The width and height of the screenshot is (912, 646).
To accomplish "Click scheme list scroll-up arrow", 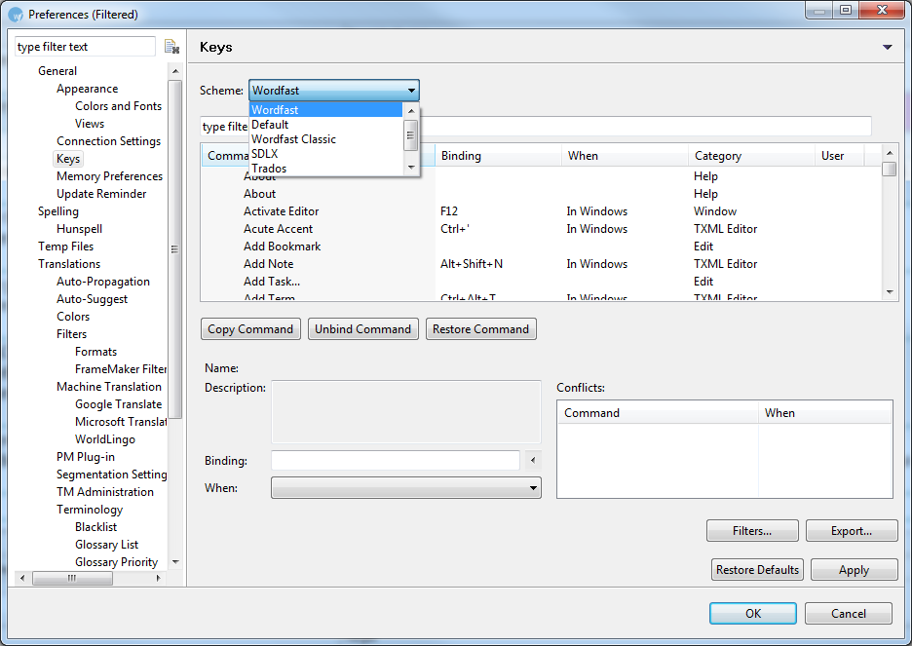I will (x=411, y=110).
